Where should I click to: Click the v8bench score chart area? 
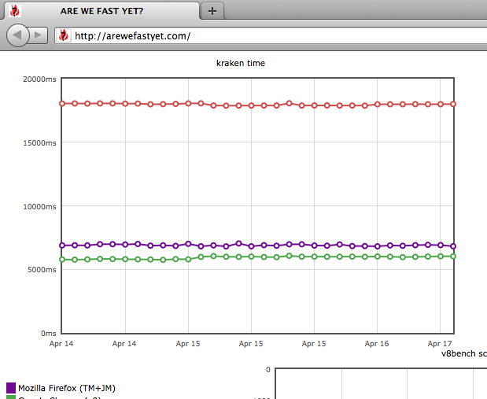(x=378, y=384)
